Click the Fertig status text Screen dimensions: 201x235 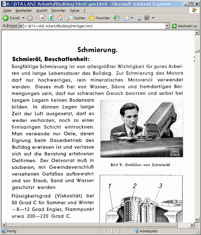click(x=12, y=231)
